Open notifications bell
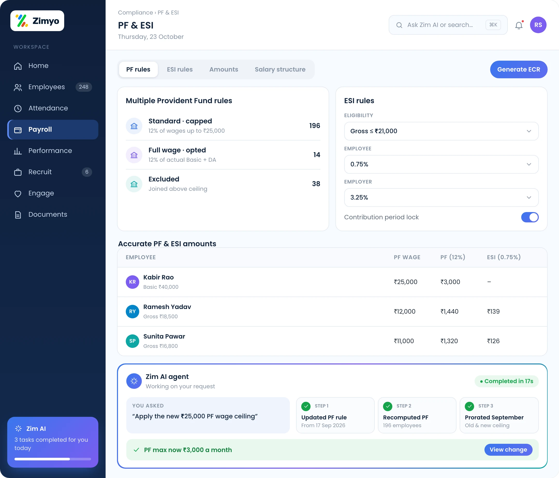 pos(519,25)
